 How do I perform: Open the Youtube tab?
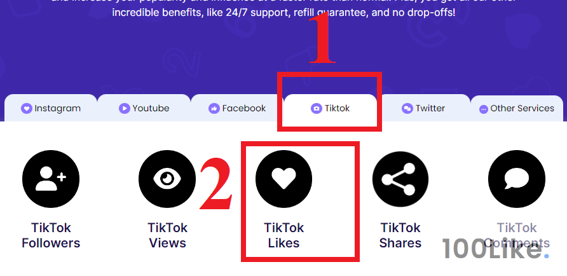pyautogui.click(x=144, y=108)
